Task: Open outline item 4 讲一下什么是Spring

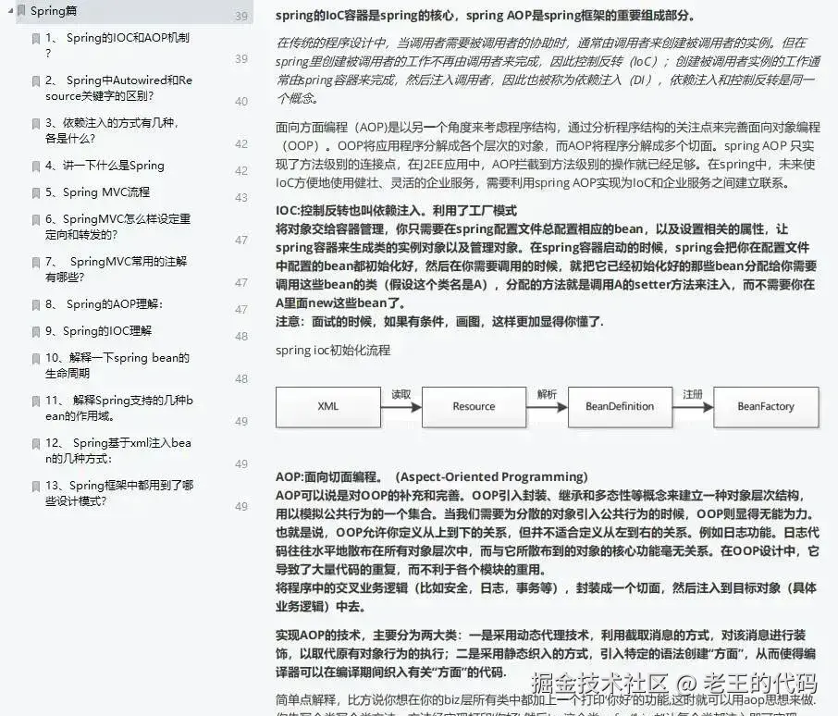Action: (105, 165)
